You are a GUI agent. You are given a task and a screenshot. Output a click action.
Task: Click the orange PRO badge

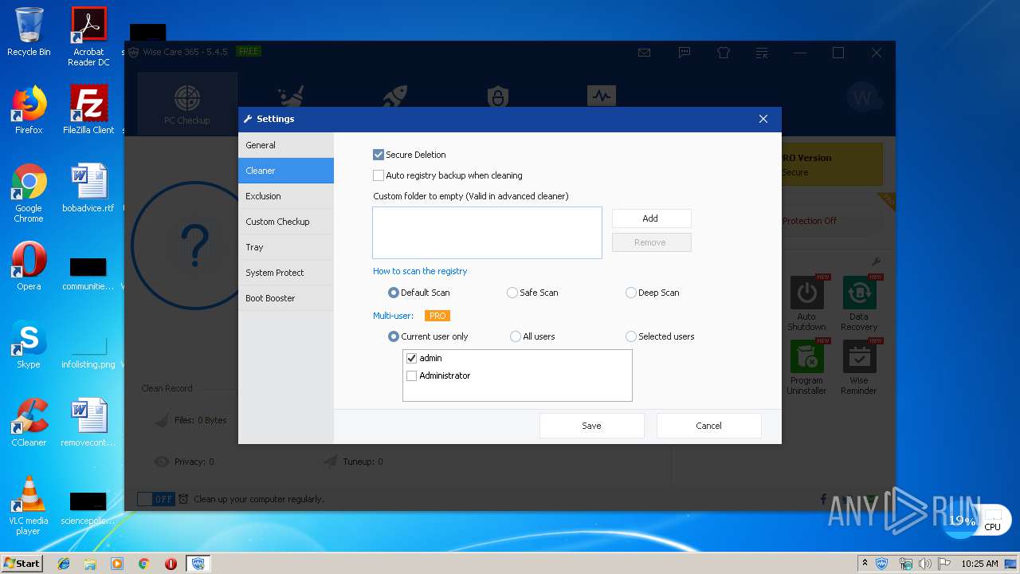[x=437, y=316]
